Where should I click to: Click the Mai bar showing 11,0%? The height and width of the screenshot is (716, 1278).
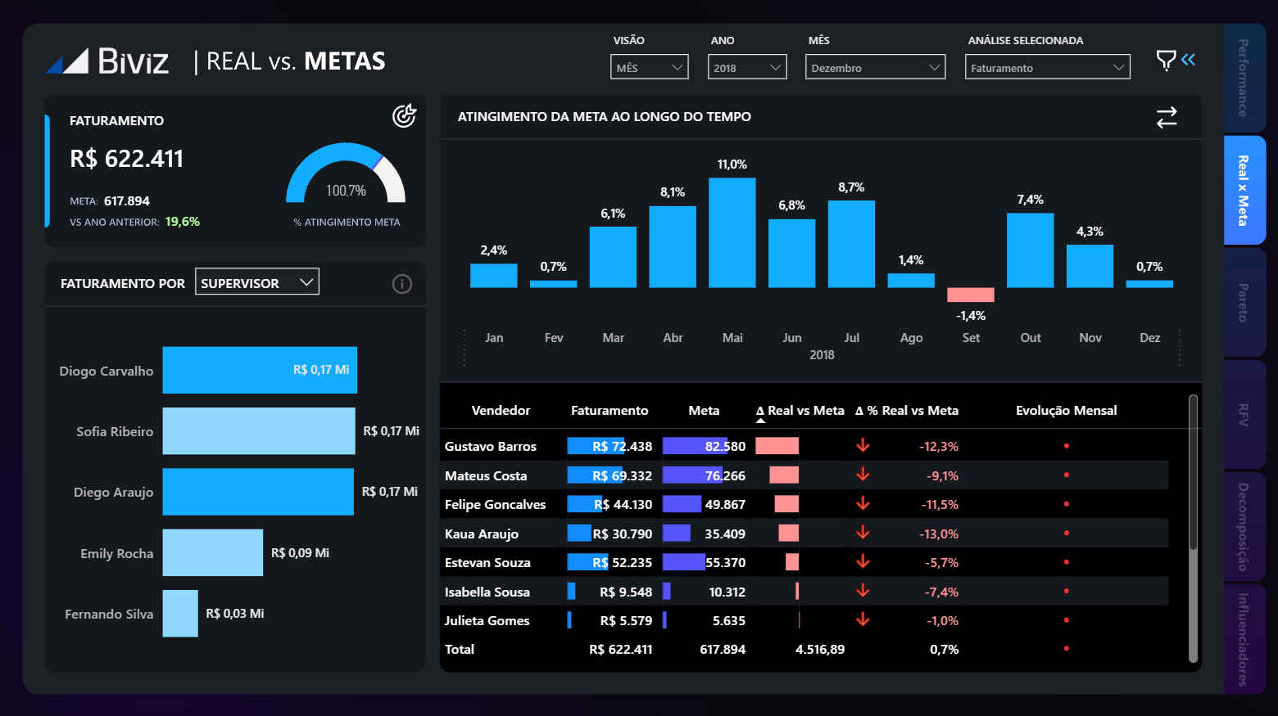732,232
